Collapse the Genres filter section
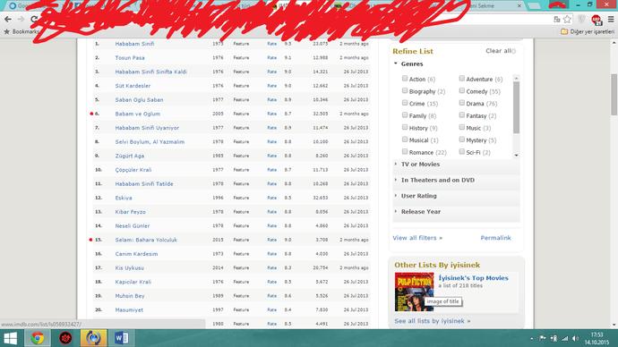Viewport: 618px width, 347px height. 408,63
